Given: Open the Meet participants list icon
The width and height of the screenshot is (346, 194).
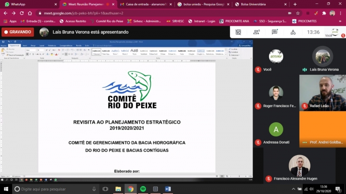Looking at the screenshot, I should click(256, 32).
